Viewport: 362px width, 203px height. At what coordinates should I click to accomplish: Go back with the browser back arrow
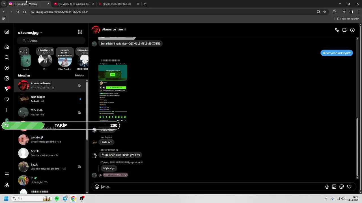[x=4, y=12]
